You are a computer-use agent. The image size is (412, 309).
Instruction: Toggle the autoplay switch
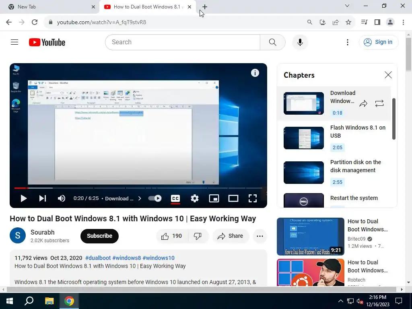pyautogui.click(x=155, y=198)
